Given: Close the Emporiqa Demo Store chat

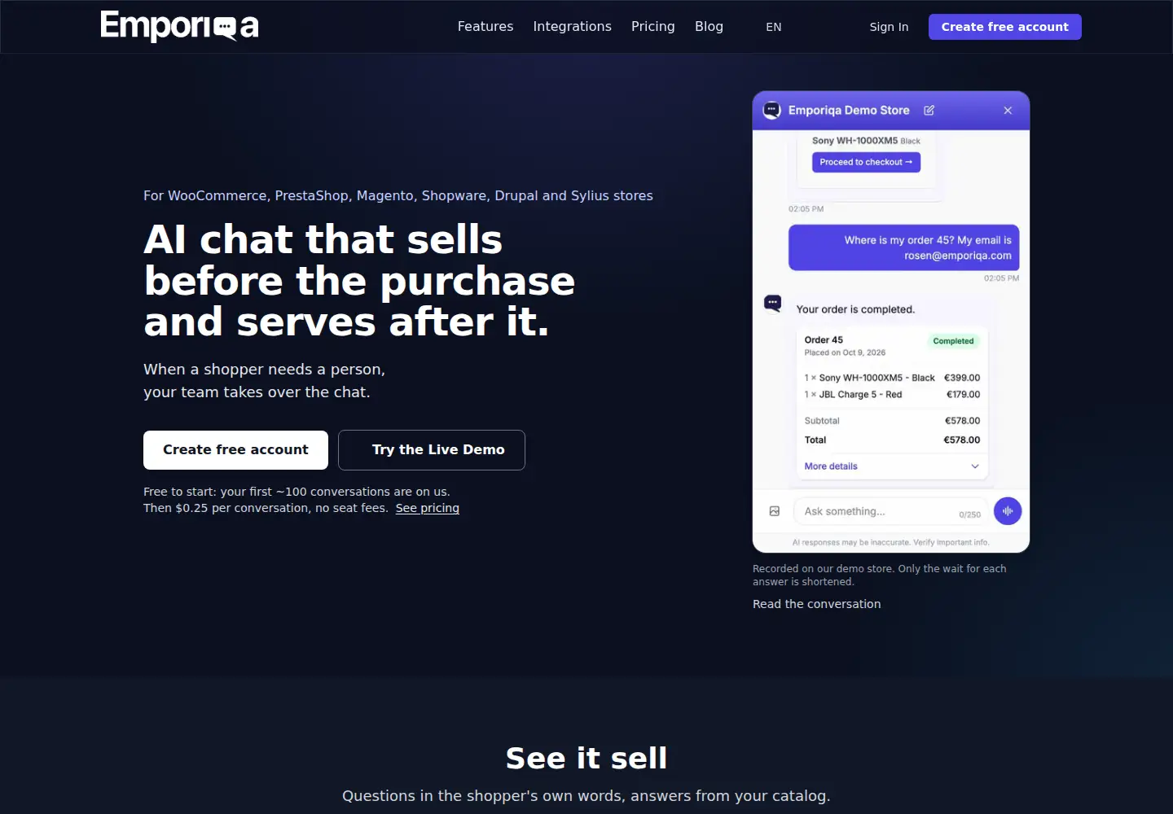Looking at the screenshot, I should (x=1008, y=110).
